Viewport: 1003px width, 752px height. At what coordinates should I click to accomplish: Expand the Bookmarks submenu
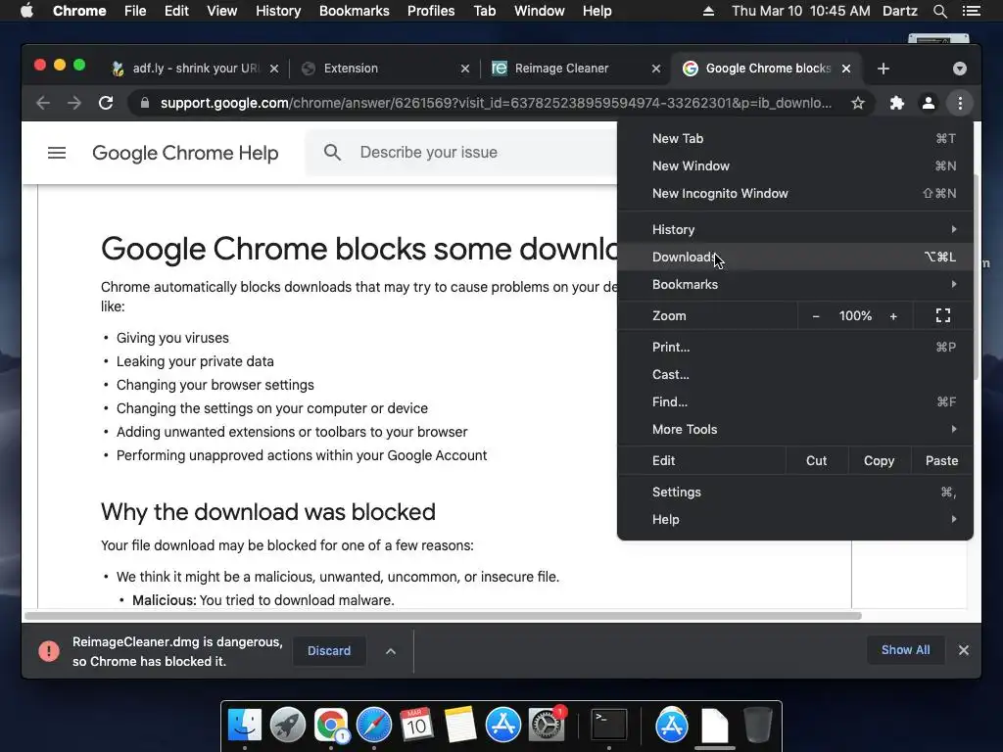coord(795,285)
